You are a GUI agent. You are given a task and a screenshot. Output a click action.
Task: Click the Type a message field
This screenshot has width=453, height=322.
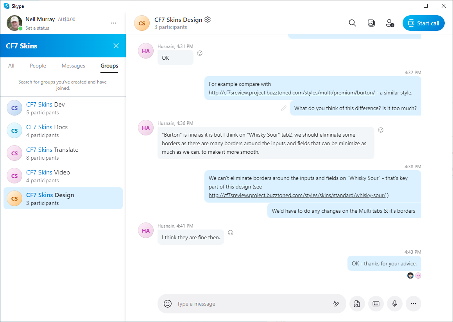(x=250, y=304)
